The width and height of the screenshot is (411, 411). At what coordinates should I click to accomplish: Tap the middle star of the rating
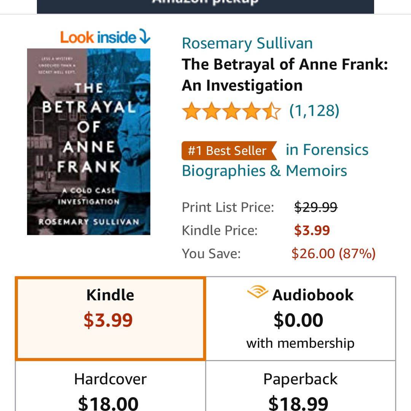point(231,112)
